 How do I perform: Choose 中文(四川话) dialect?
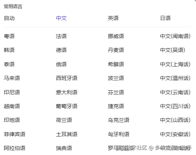pos(175,106)
